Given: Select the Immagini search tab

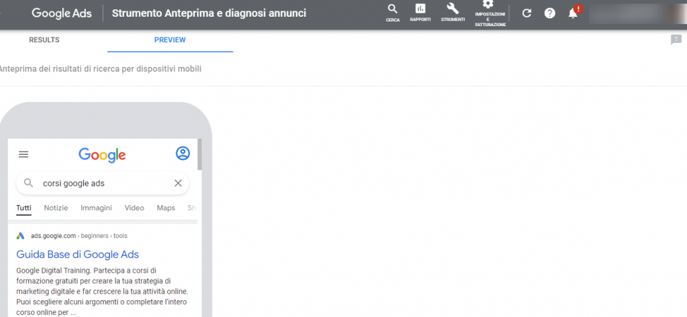Looking at the screenshot, I should click(x=97, y=208).
